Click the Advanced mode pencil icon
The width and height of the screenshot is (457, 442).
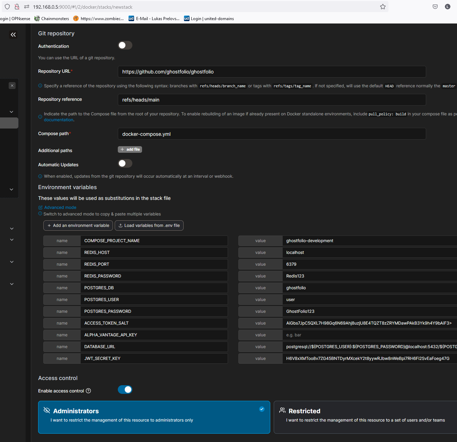coord(40,207)
